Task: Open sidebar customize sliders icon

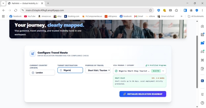Action: click(202, 94)
